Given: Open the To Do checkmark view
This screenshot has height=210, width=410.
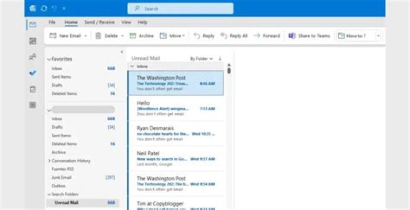Looking at the screenshot, I should point(32,73).
